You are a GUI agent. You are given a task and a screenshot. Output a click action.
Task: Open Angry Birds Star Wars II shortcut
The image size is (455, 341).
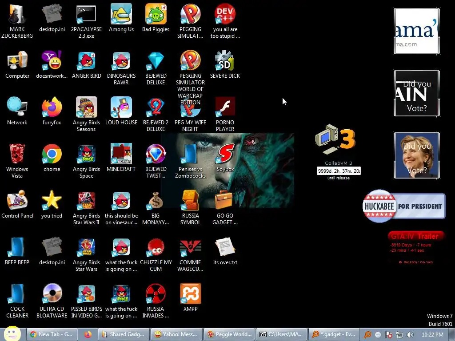tap(87, 208)
